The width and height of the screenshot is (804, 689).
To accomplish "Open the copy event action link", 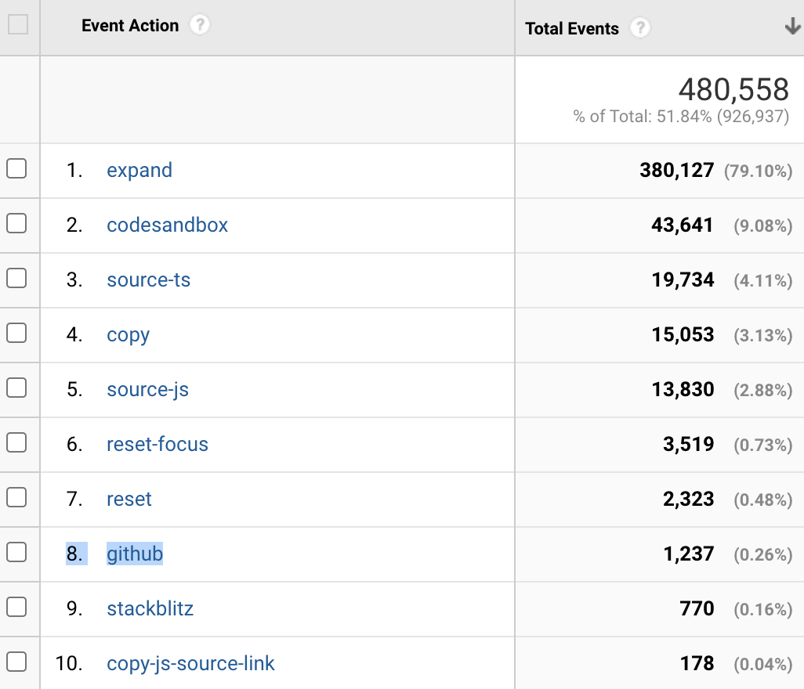I will tap(129, 336).
